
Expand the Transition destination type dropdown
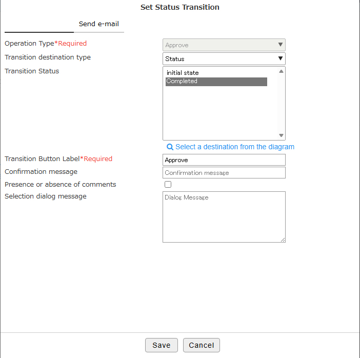(x=224, y=58)
